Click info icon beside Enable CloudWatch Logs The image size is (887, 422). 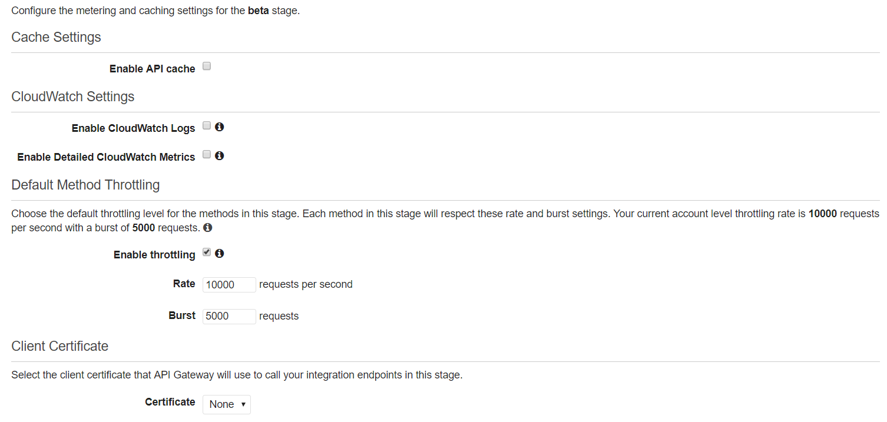point(219,127)
